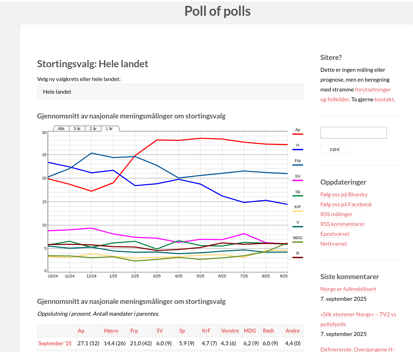Open the Norge er fullmobilisert comment
Screen dimensions: 413x352
[x=348, y=289]
